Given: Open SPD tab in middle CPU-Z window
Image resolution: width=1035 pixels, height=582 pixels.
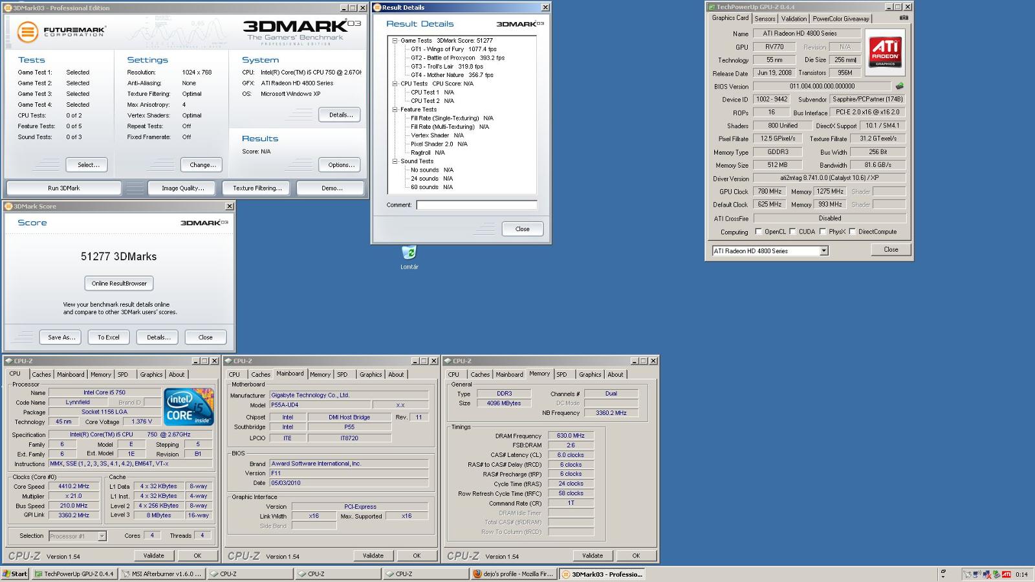Looking at the screenshot, I should [x=342, y=375].
